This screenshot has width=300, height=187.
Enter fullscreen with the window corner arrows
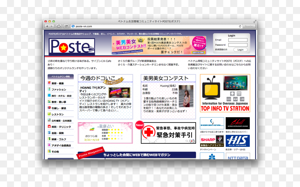point(255,21)
